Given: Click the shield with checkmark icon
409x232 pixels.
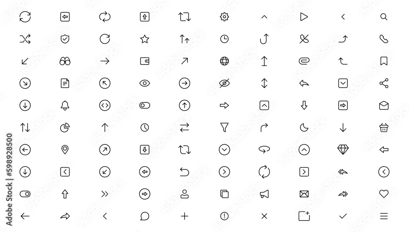Looking at the screenshot, I should click(65, 39).
